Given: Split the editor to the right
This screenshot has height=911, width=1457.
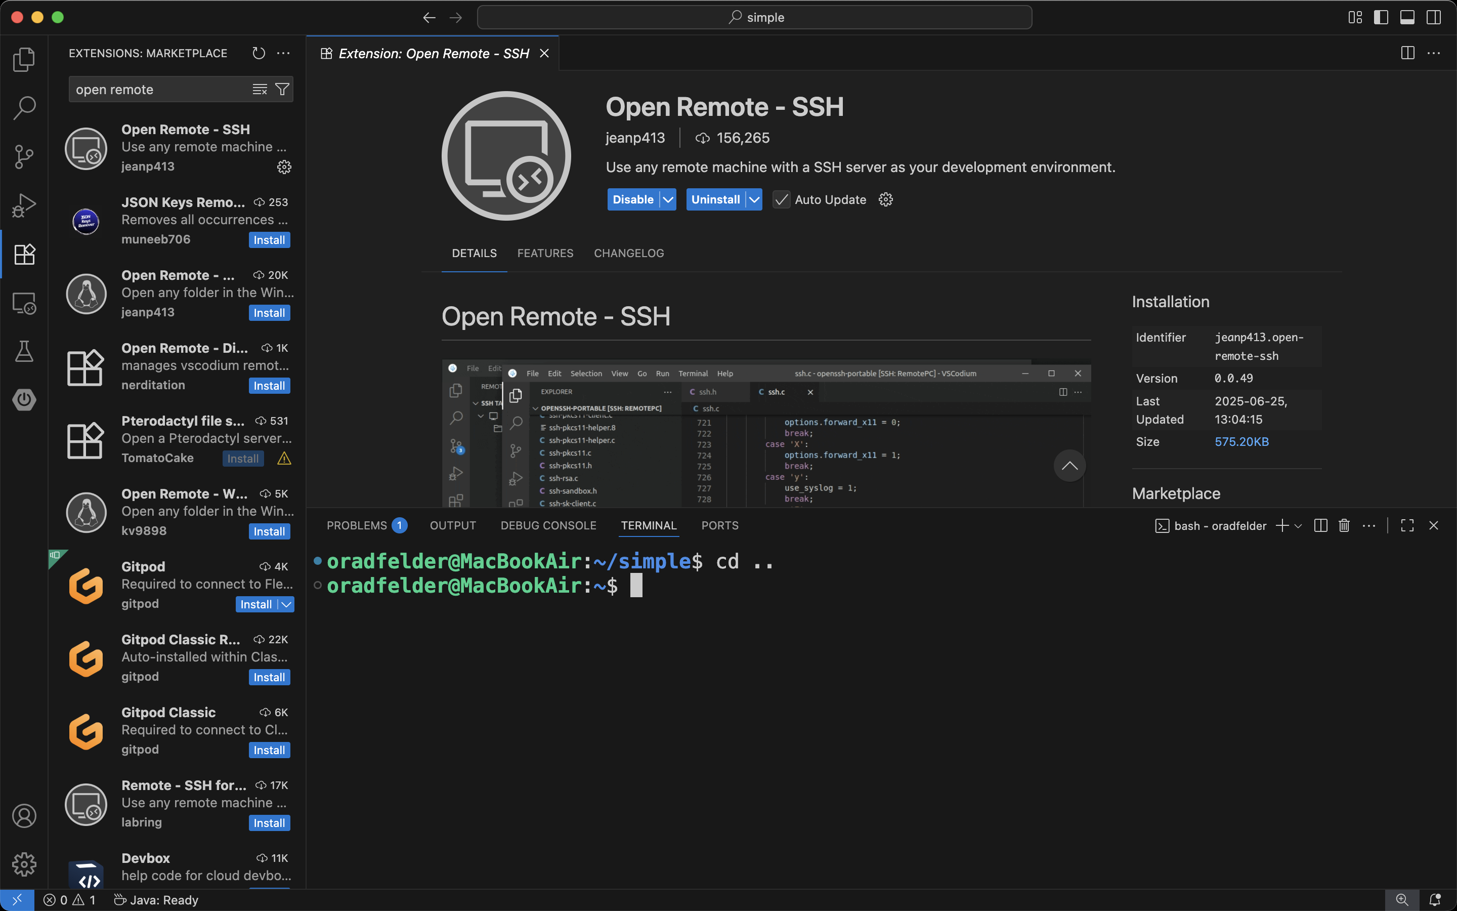Looking at the screenshot, I should [x=1407, y=53].
